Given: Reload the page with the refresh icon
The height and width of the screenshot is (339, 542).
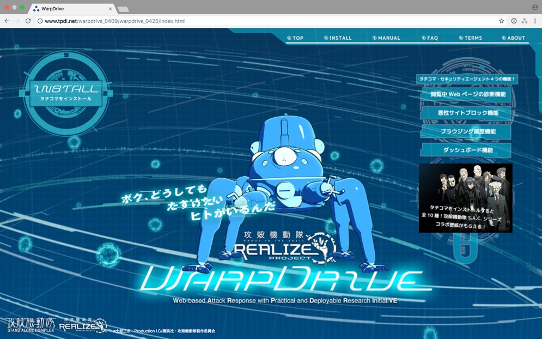Looking at the screenshot, I should pos(28,21).
